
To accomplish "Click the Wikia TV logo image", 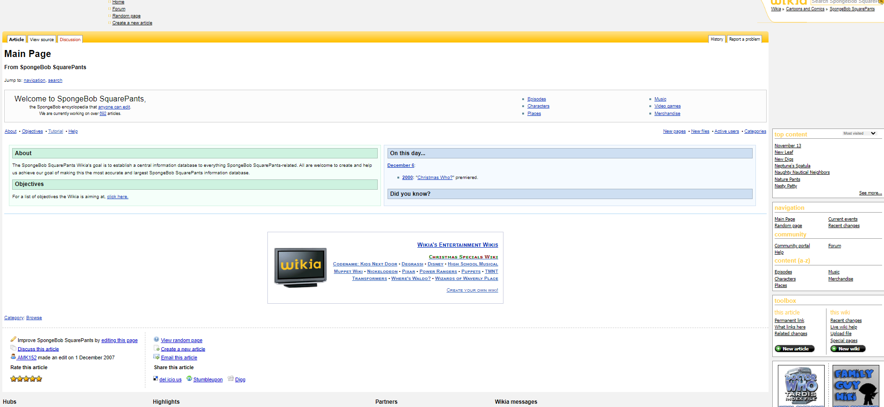I will tap(301, 268).
